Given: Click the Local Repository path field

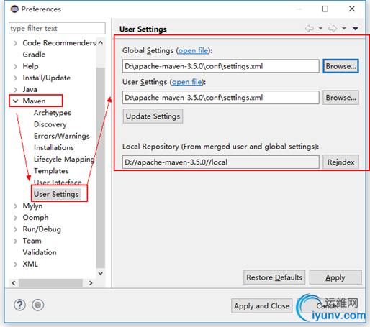Looking at the screenshot, I should (221, 162).
